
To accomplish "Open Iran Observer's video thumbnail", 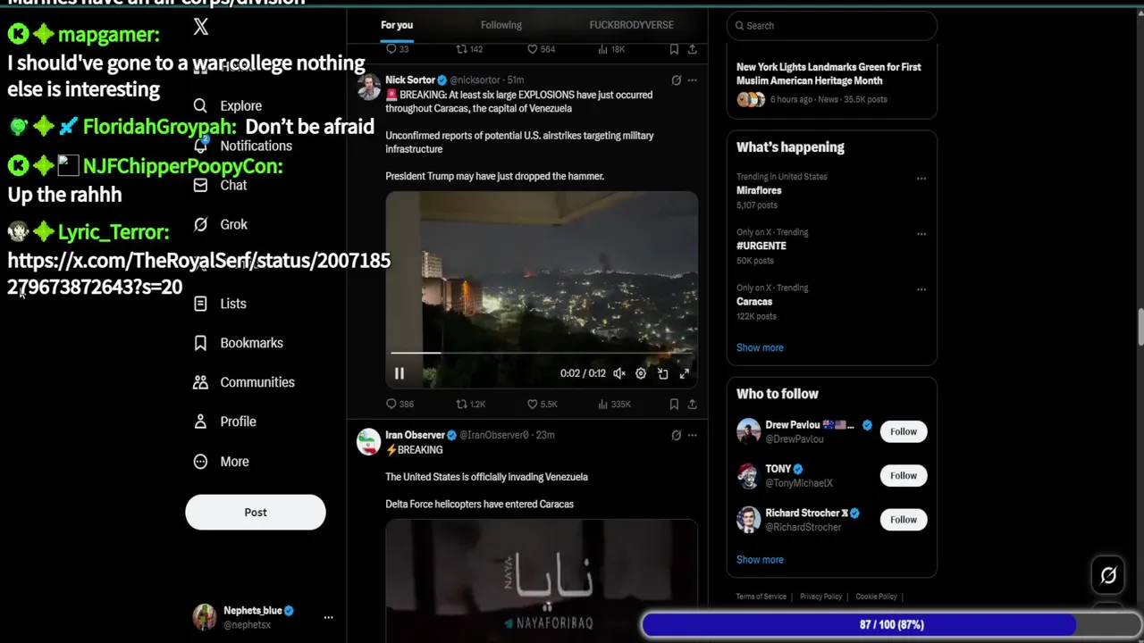I will coord(542,581).
